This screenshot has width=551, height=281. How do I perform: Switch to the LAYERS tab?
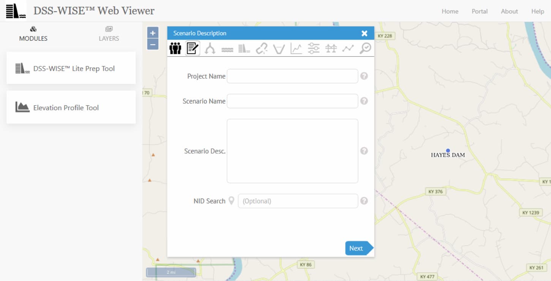coord(109,34)
